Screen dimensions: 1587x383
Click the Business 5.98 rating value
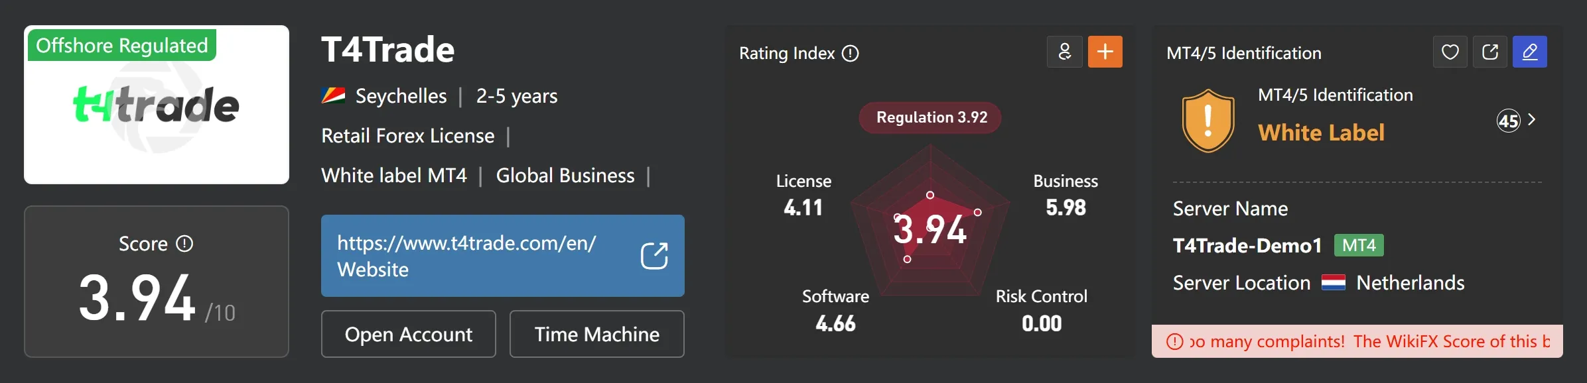click(1066, 207)
